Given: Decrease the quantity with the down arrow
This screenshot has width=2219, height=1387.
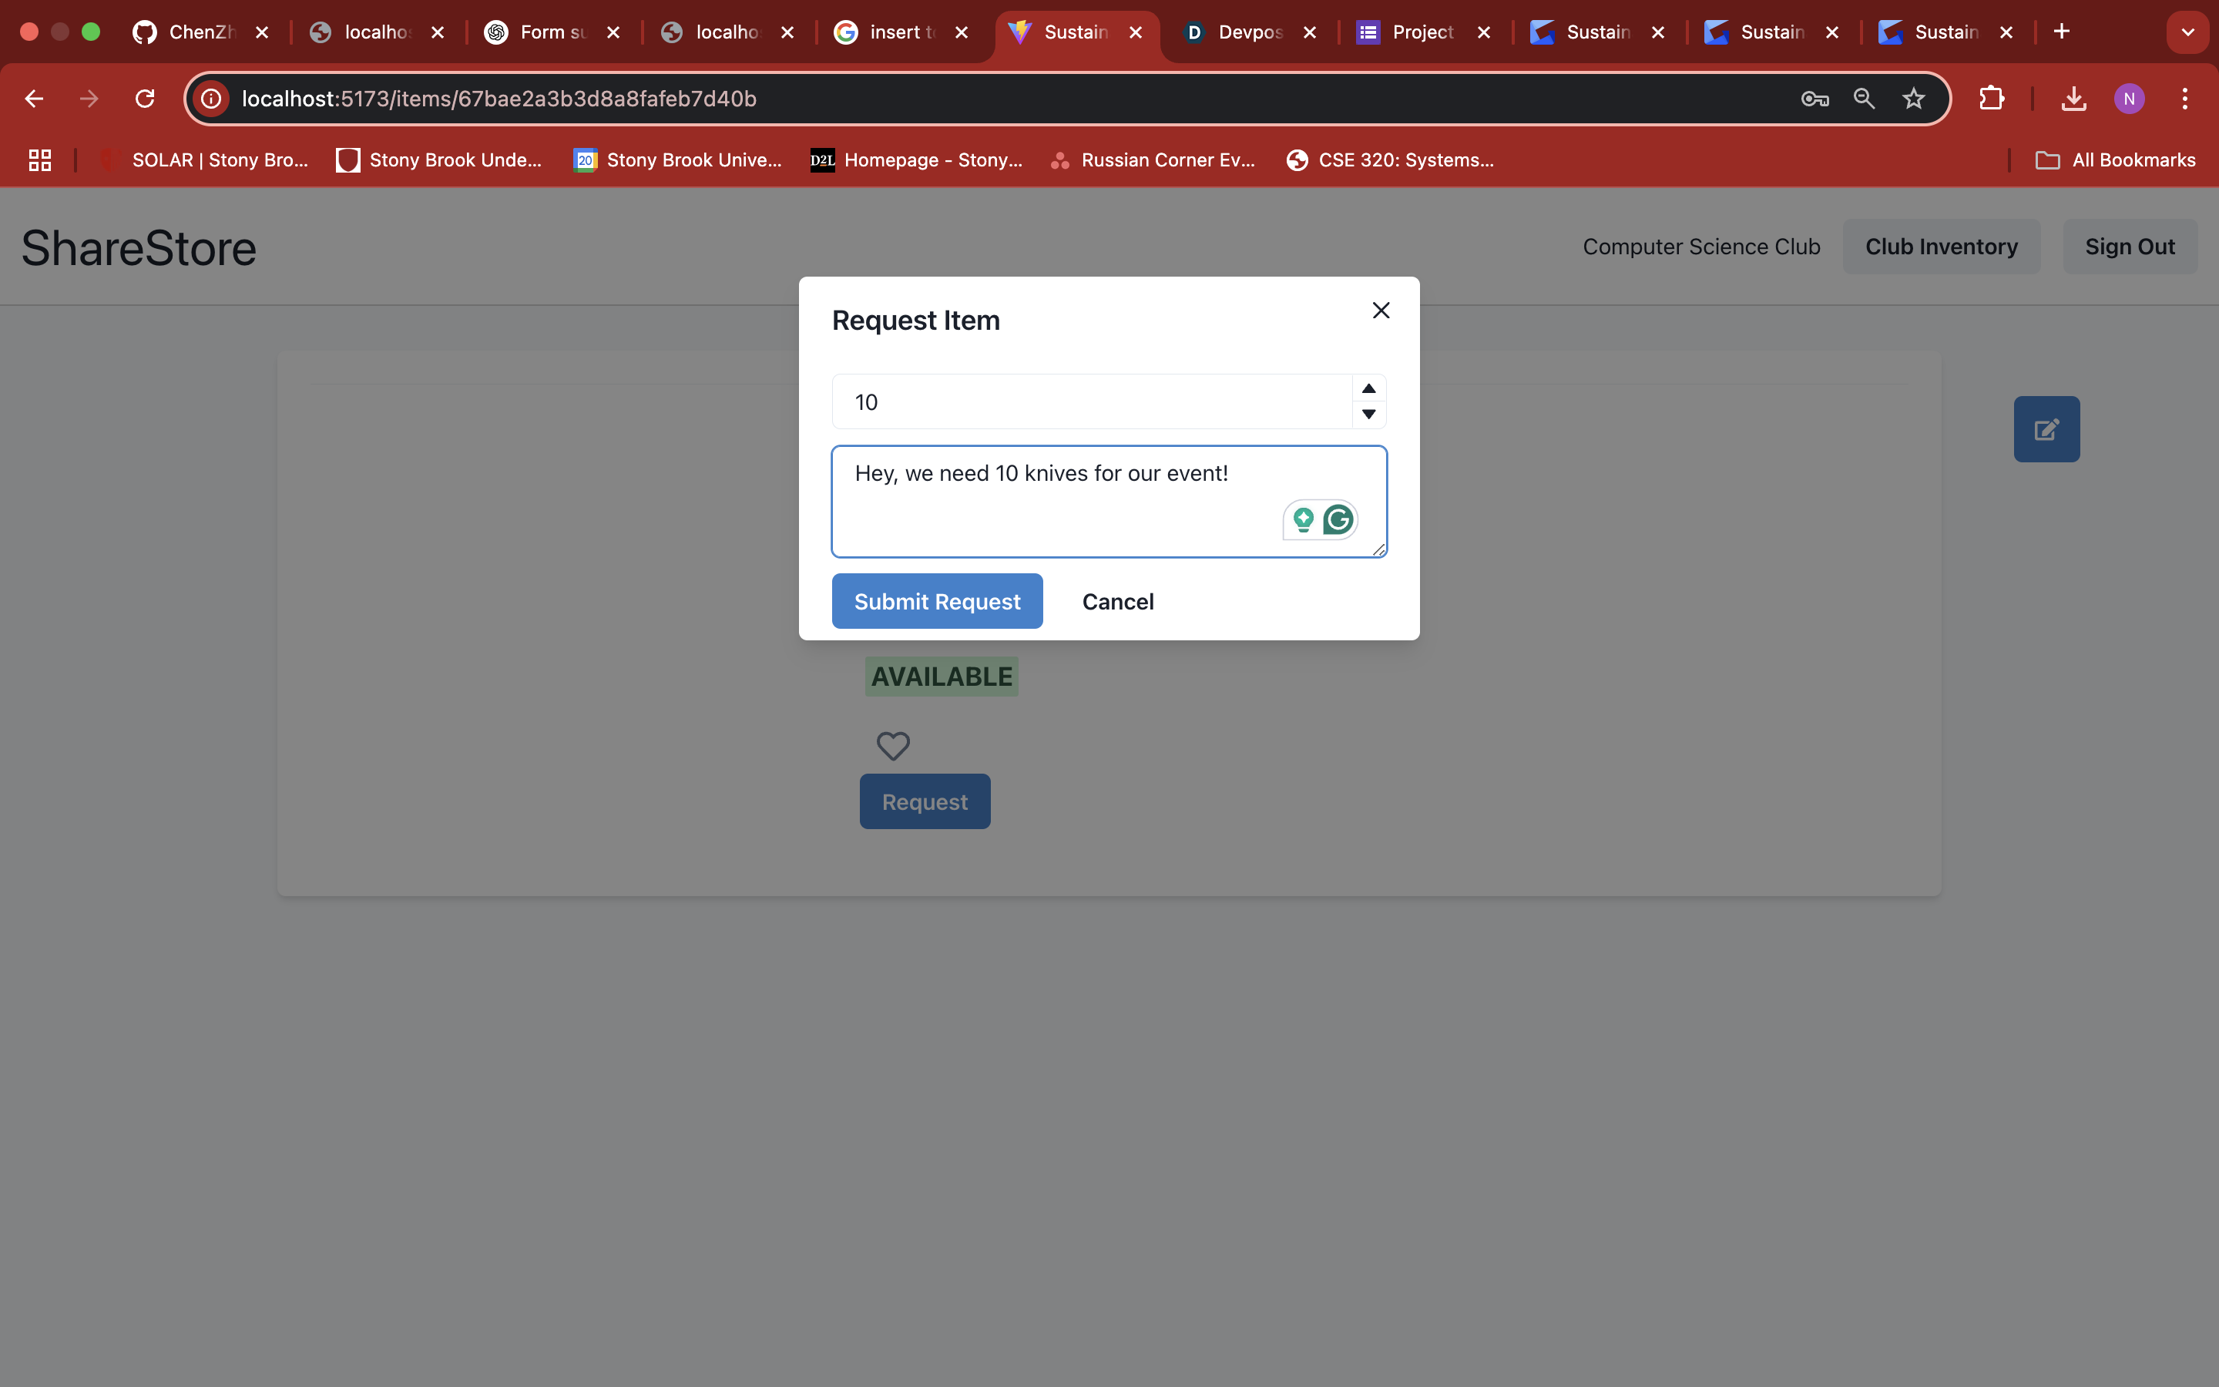Looking at the screenshot, I should [x=1368, y=415].
